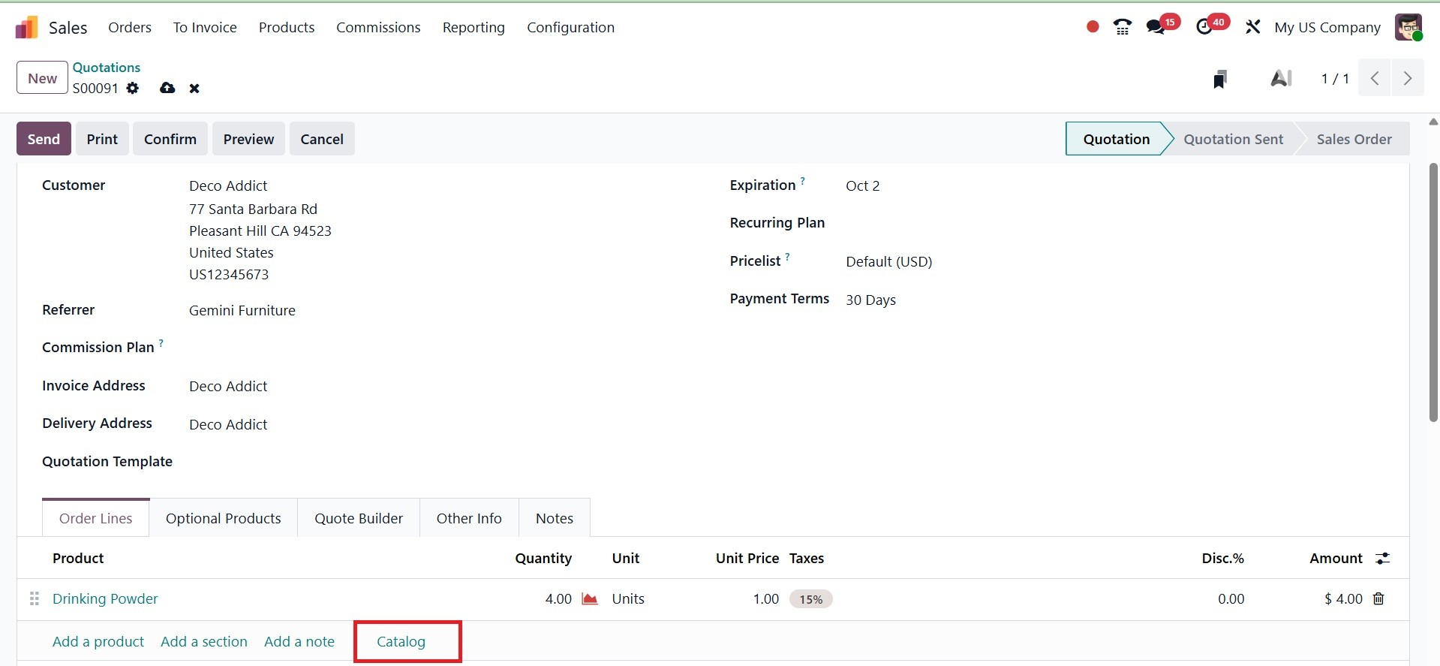Open the messages chat icon

pyautogui.click(x=1156, y=28)
